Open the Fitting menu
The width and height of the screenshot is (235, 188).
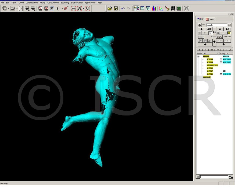pos(42,2)
